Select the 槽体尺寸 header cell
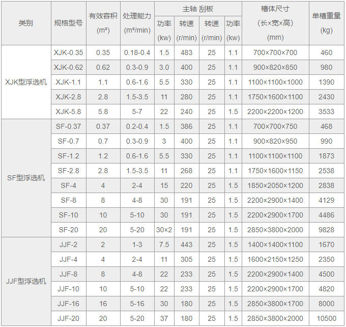The image size is (346, 327). pyautogui.click(x=275, y=23)
